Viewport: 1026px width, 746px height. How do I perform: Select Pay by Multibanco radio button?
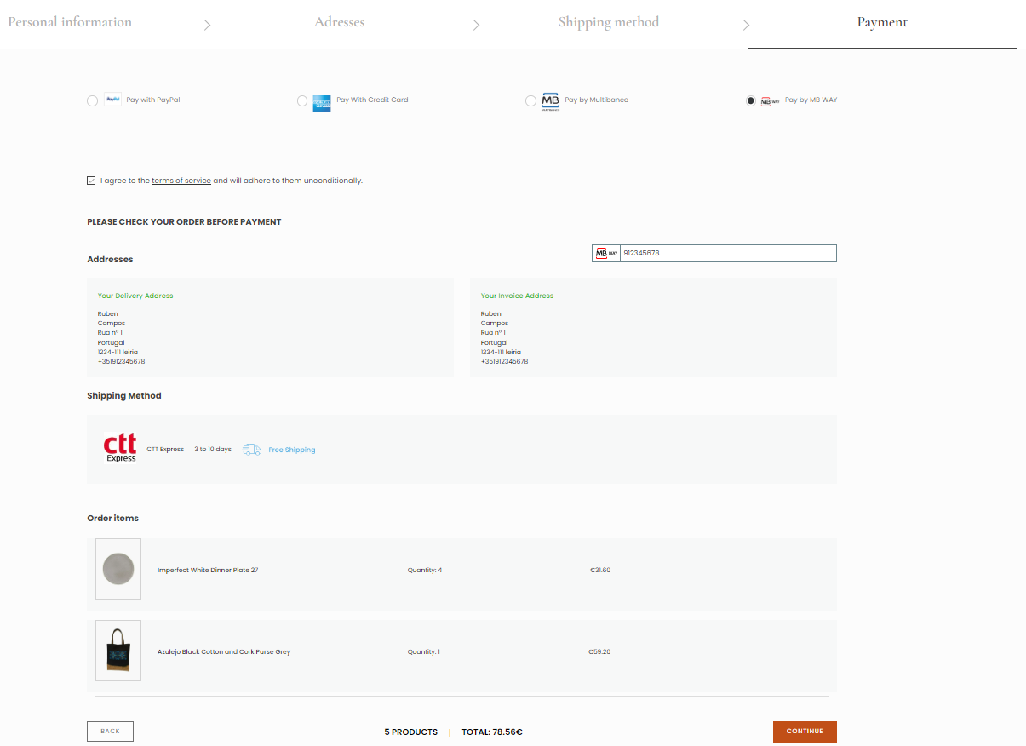point(531,101)
